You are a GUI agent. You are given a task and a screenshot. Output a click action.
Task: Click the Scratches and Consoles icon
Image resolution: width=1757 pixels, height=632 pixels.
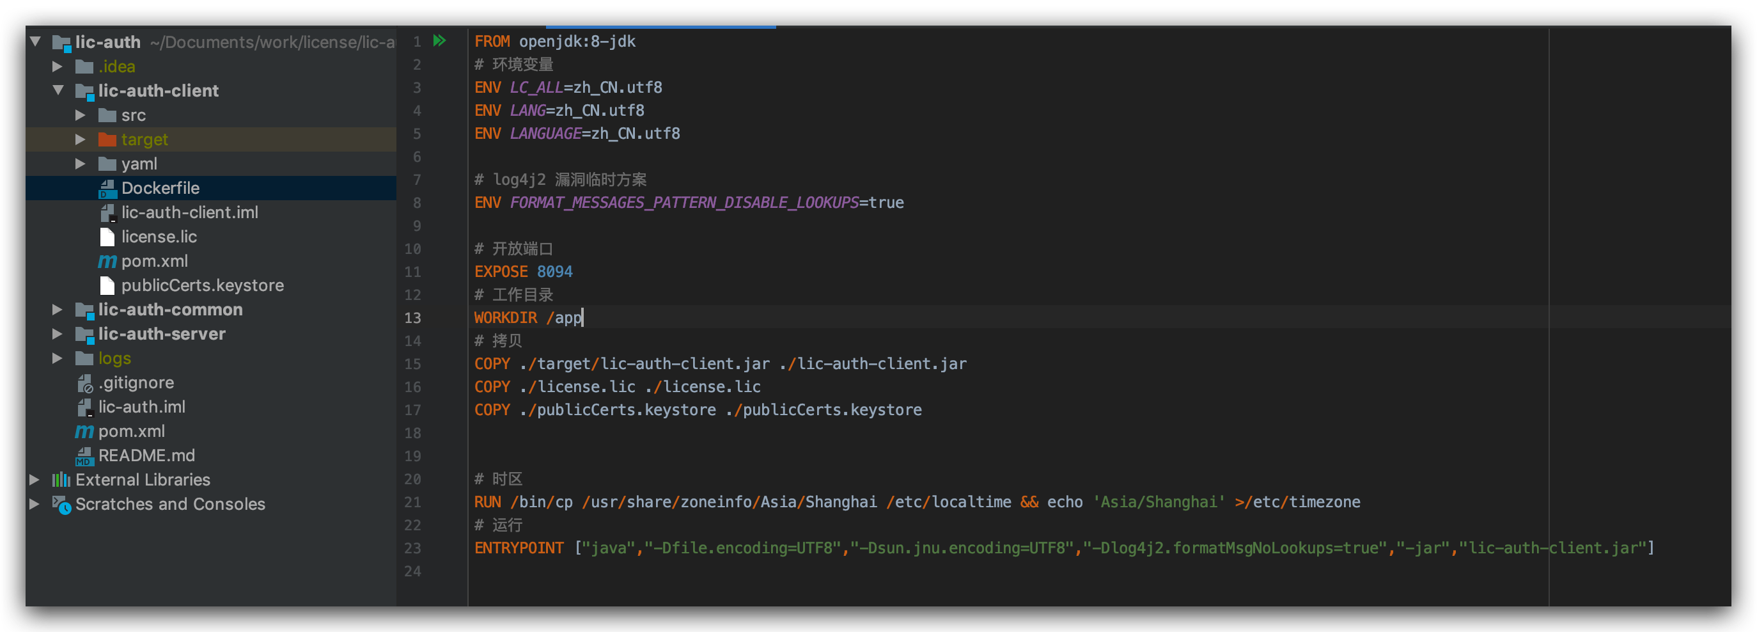click(x=61, y=504)
